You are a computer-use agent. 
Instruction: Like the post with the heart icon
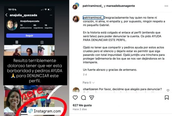click(75, 98)
